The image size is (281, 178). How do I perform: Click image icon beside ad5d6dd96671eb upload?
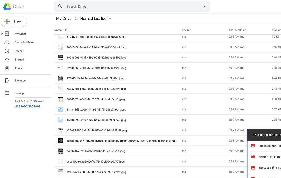[253, 146]
